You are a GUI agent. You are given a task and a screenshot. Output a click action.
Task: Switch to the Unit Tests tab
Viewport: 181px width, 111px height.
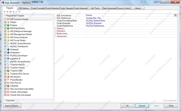(x=95, y=8)
